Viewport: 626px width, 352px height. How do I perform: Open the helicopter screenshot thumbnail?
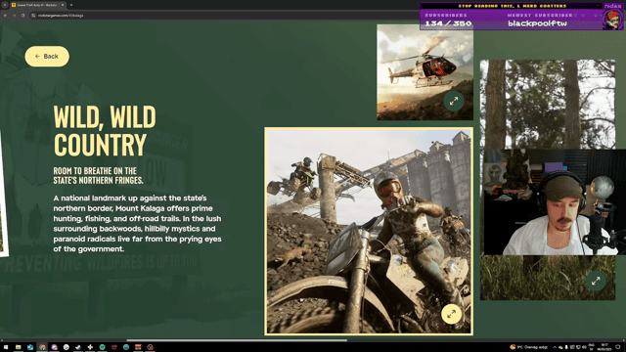[425, 72]
